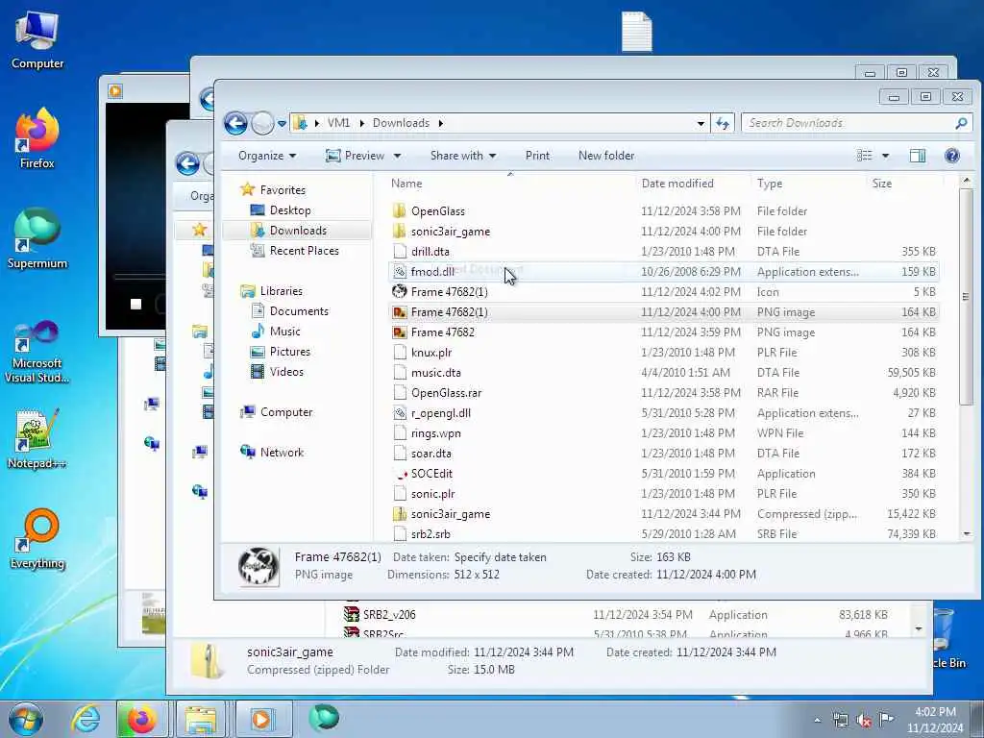Switch to Firefox in the taskbar
This screenshot has height=738, width=984.
(142, 719)
